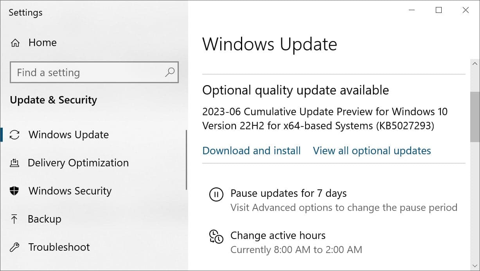The width and height of the screenshot is (480, 271).
Task: Open Change active hours settings
Action: (x=278, y=235)
